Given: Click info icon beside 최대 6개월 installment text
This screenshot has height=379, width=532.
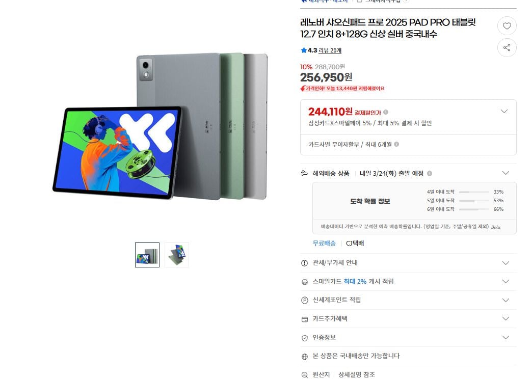Looking at the screenshot, I should click(396, 145).
